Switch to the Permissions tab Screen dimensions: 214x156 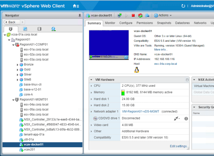click(x=145, y=23)
